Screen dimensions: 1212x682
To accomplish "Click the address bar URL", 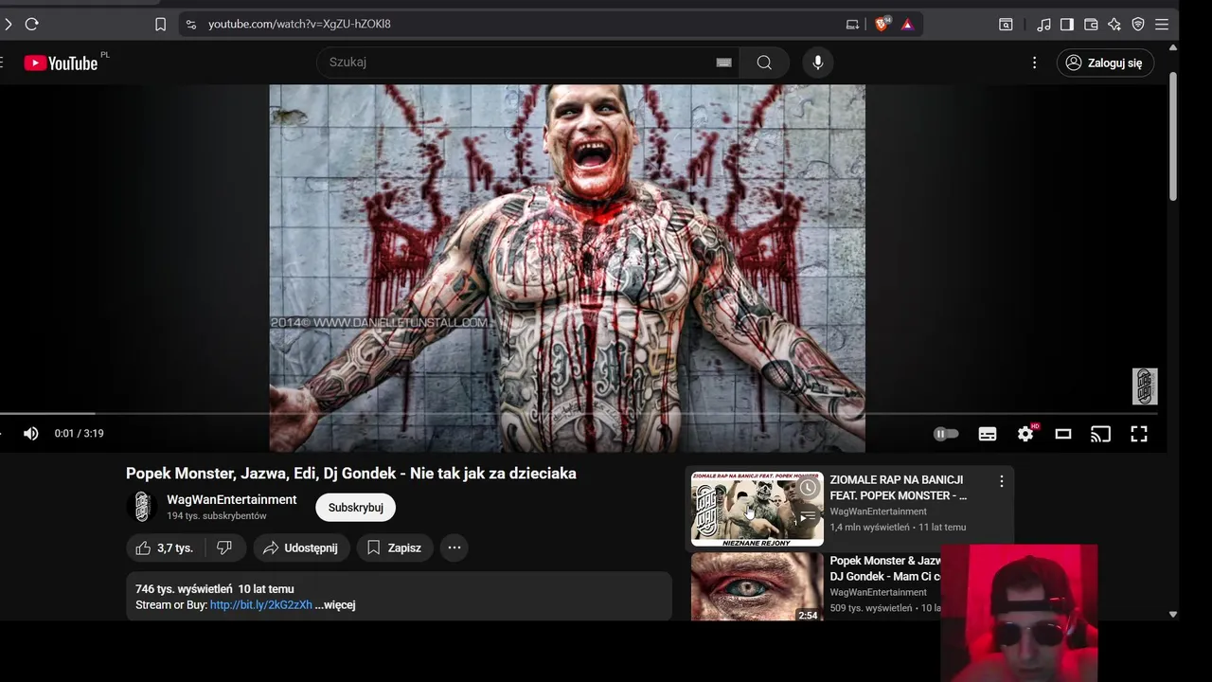I will pos(299,24).
